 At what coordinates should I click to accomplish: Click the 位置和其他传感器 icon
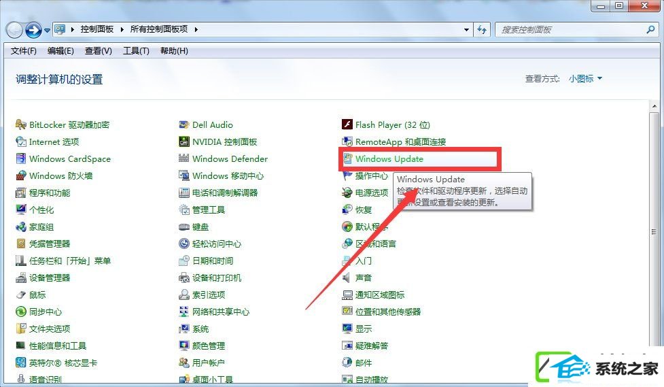(x=347, y=312)
